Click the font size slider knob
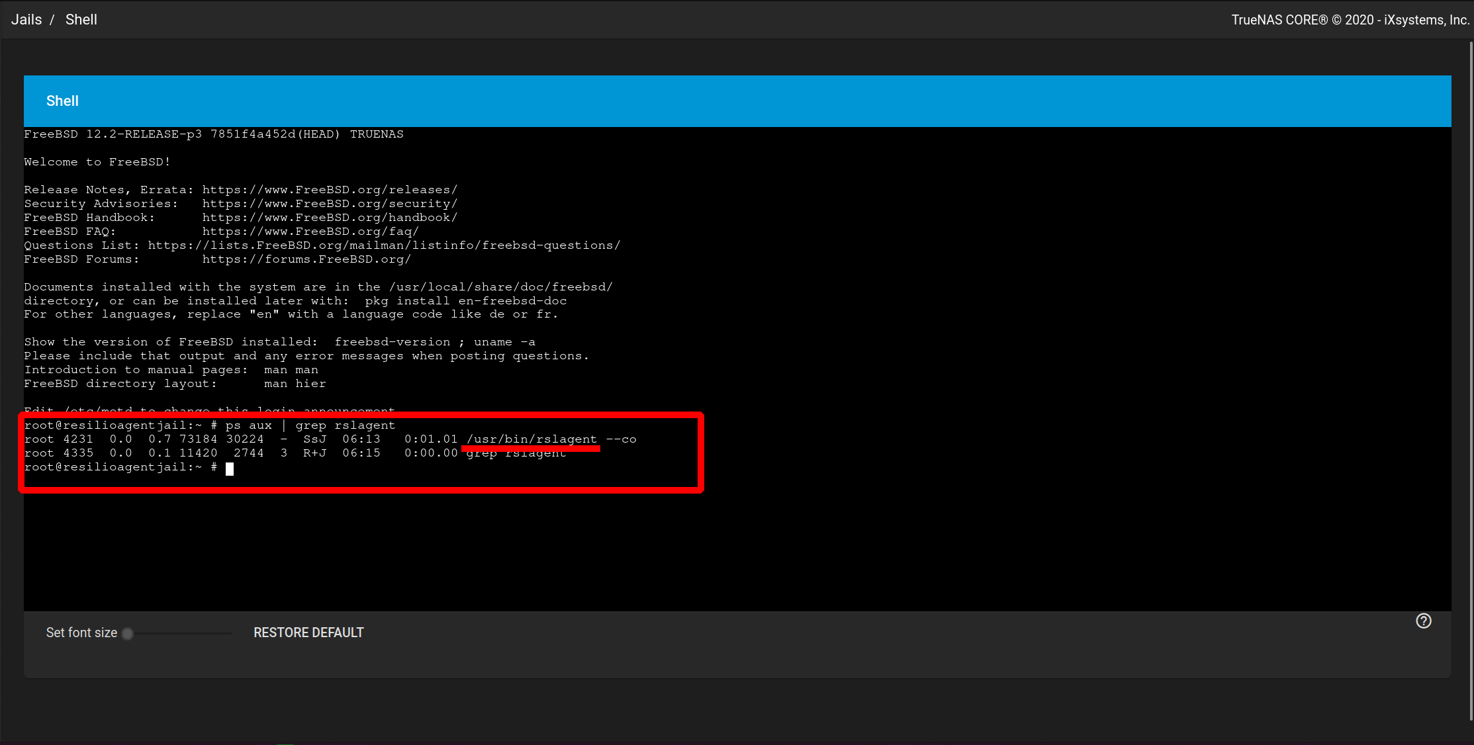Screen dimensions: 1474x745 pyautogui.click(x=128, y=634)
